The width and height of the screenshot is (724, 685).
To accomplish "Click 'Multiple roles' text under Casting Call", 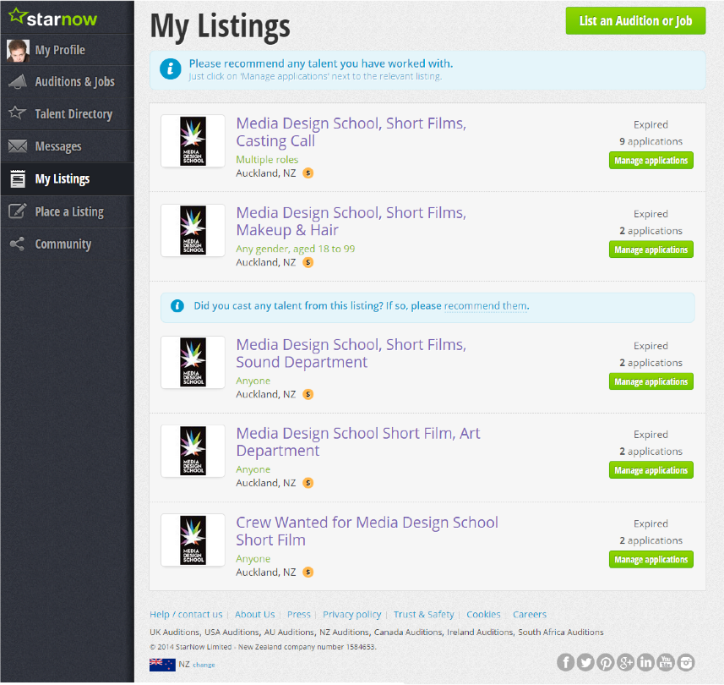I will (x=267, y=160).
